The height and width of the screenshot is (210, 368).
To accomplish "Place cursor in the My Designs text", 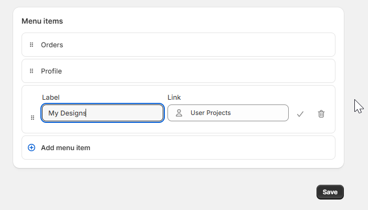I will click(x=67, y=113).
